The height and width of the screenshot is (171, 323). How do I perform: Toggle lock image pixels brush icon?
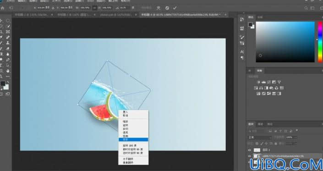(262, 143)
